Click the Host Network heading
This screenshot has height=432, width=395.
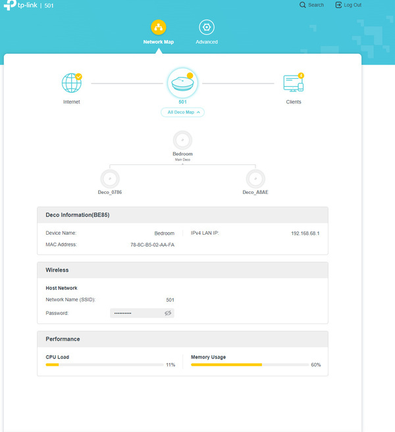tap(61, 288)
